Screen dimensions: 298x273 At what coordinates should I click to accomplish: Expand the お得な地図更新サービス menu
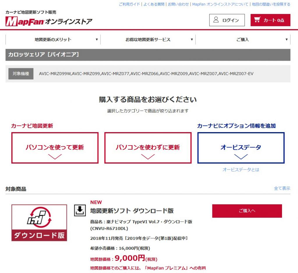pyautogui.click(x=148, y=40)
